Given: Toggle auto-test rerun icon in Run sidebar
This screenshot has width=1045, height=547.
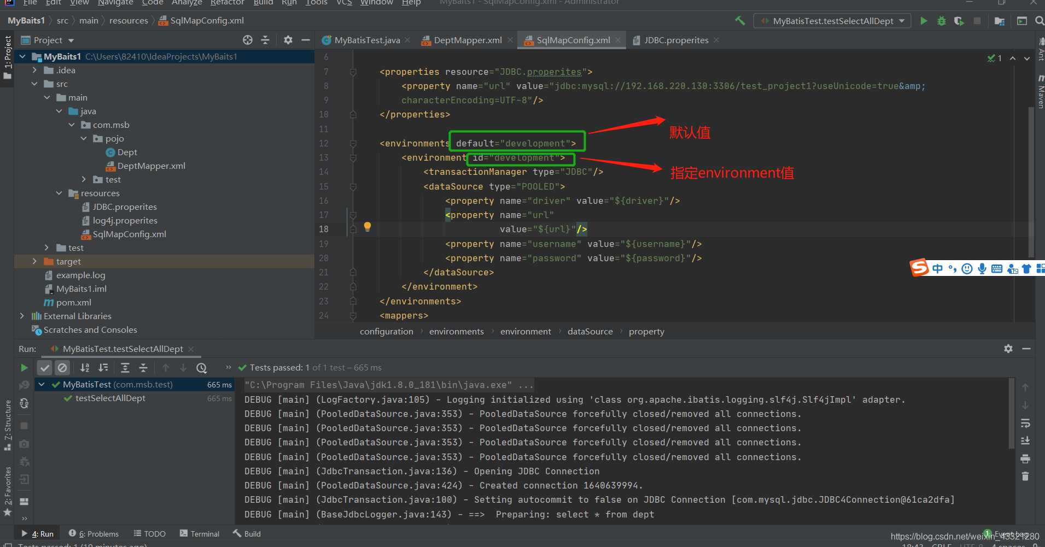Looking at the screenshot, I should coord(24,403).
